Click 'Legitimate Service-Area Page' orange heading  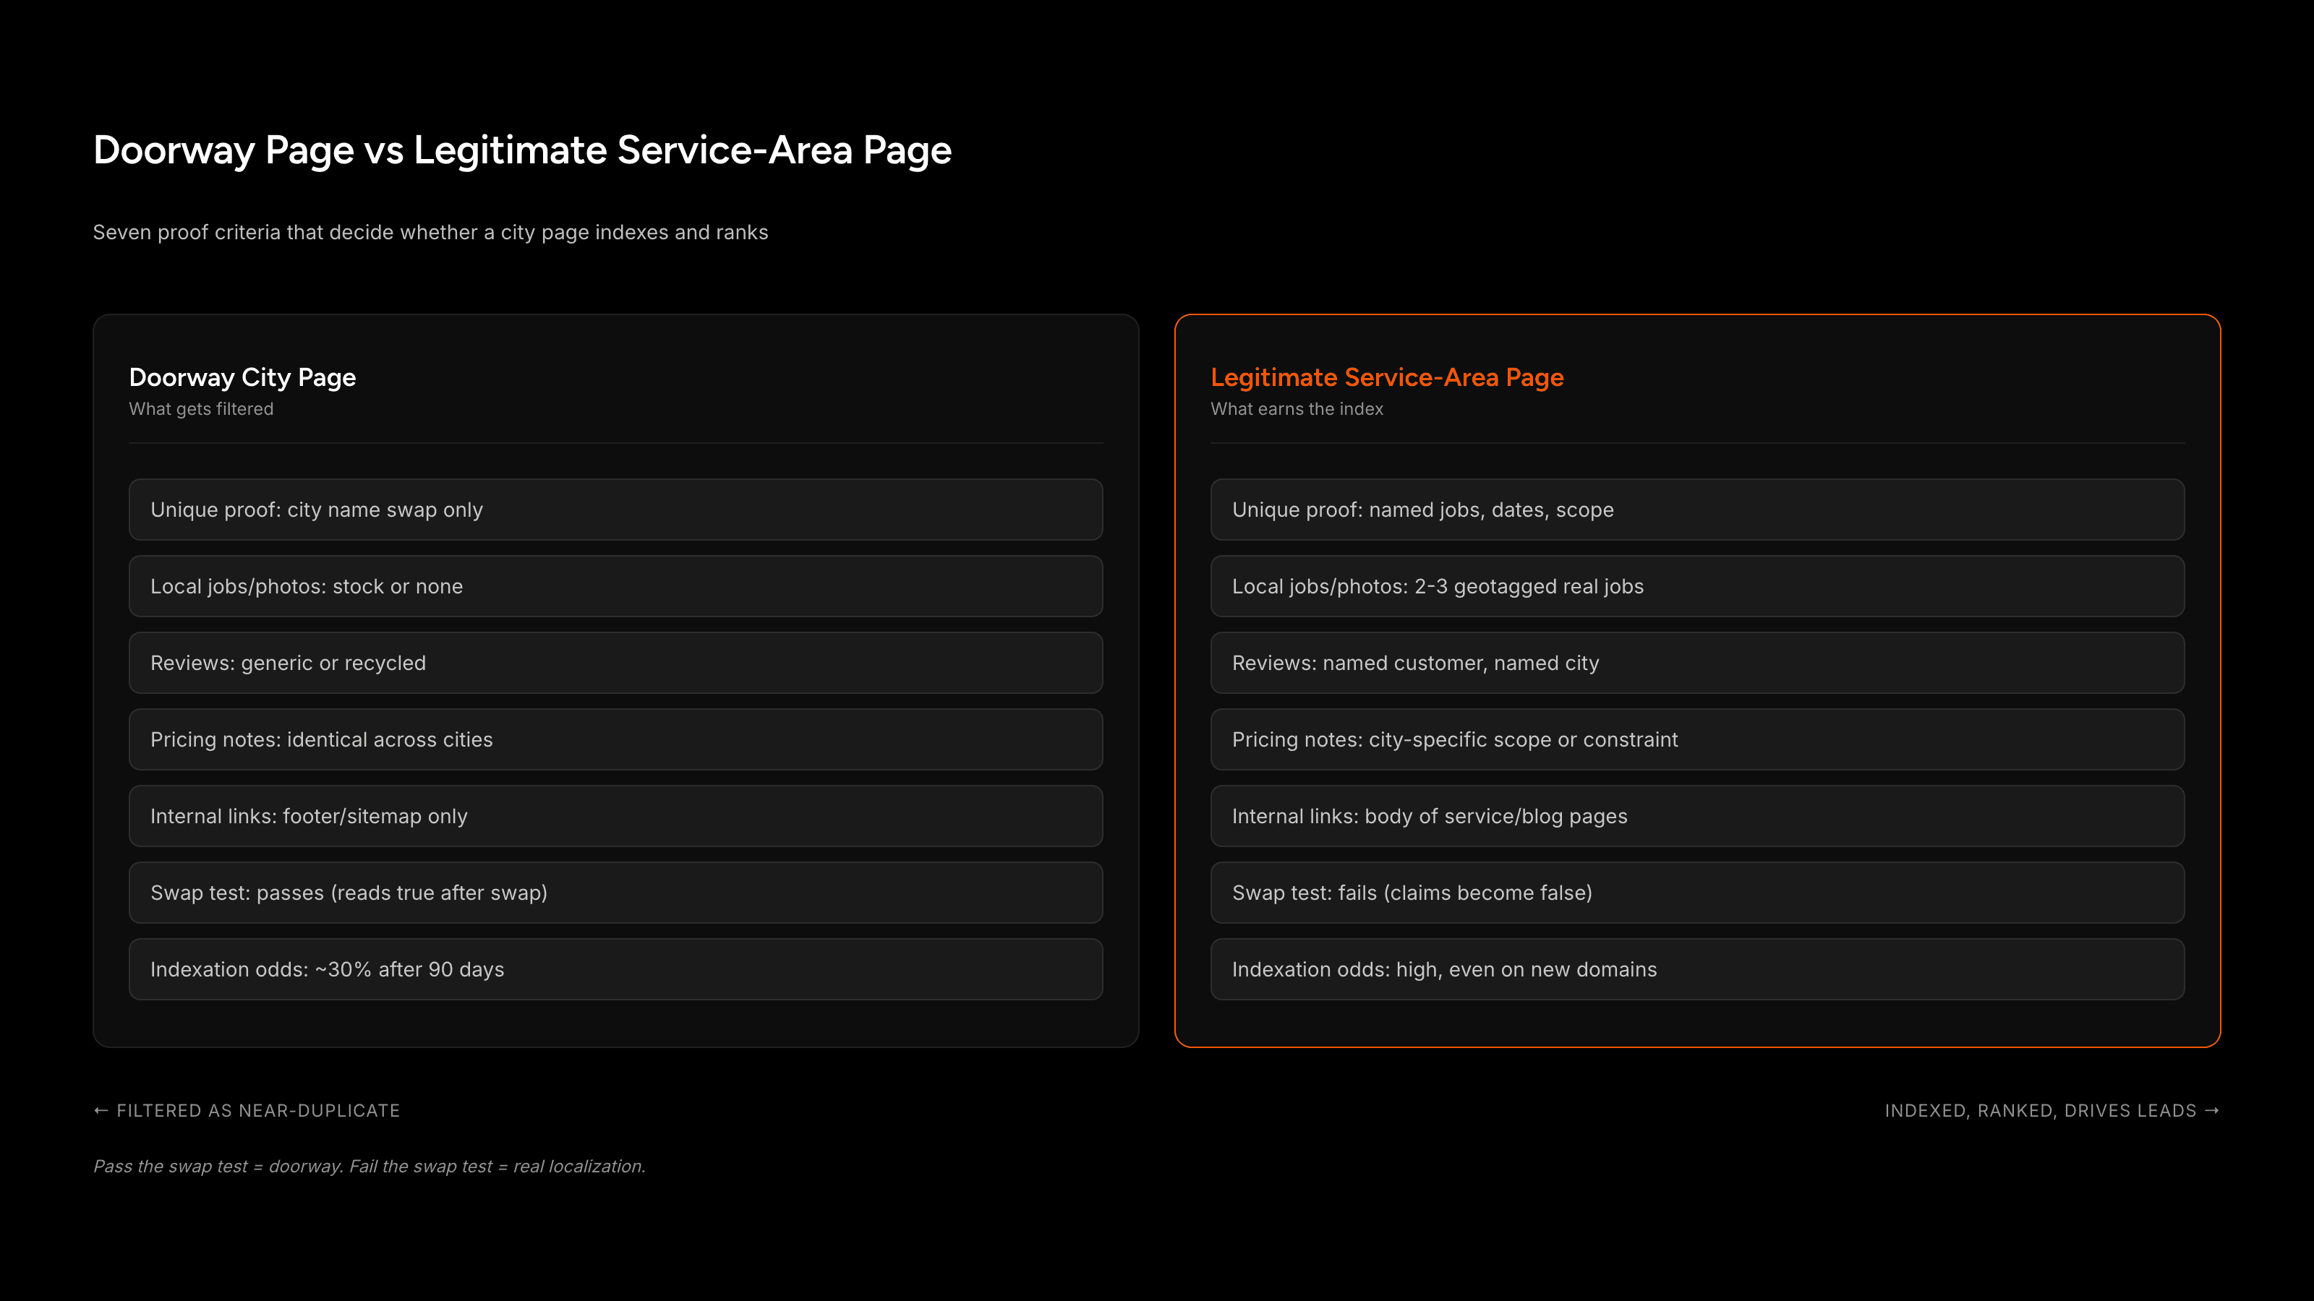1387,377
